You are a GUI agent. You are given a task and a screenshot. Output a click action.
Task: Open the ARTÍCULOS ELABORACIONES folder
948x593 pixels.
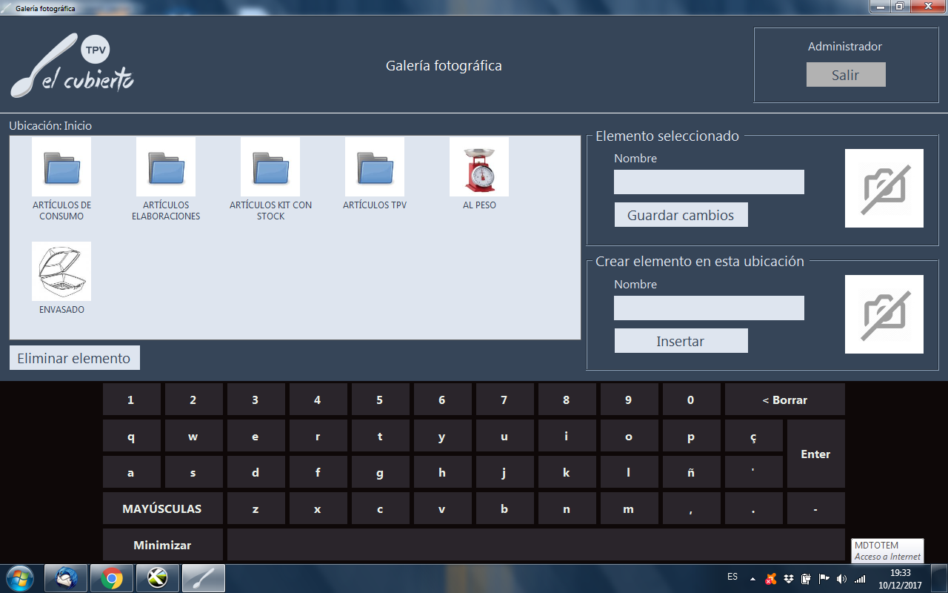point(166,167)
